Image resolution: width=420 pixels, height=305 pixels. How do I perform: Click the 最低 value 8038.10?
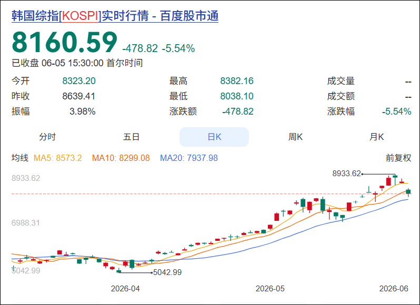coord(237,96)
